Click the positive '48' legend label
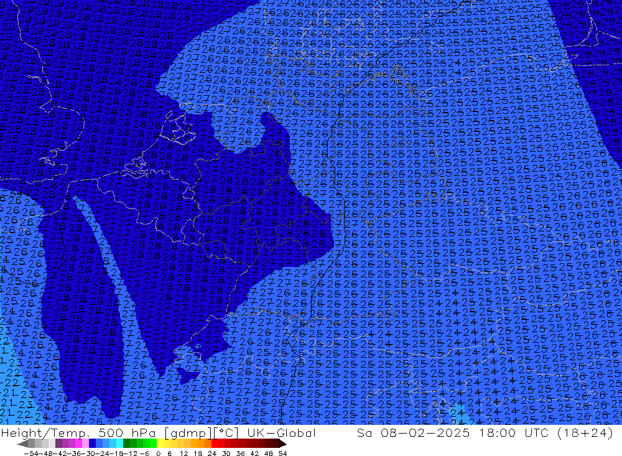 pyautogui.click(x=269, y=454)
